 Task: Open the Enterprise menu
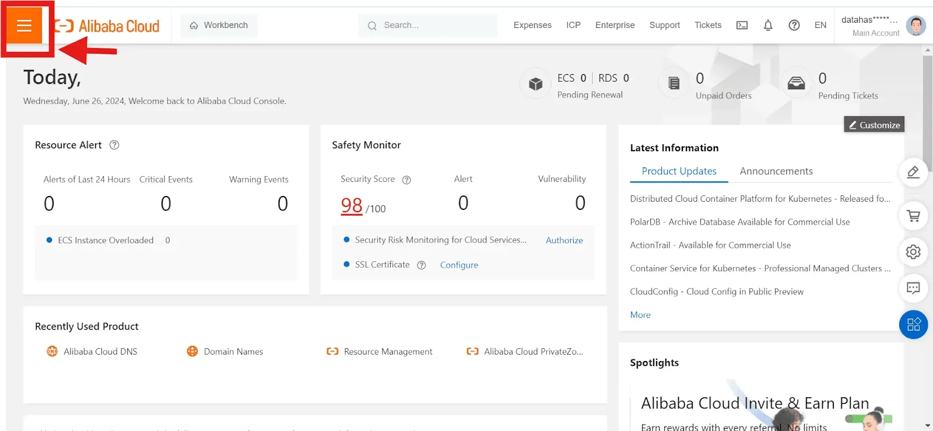point(615,25)
